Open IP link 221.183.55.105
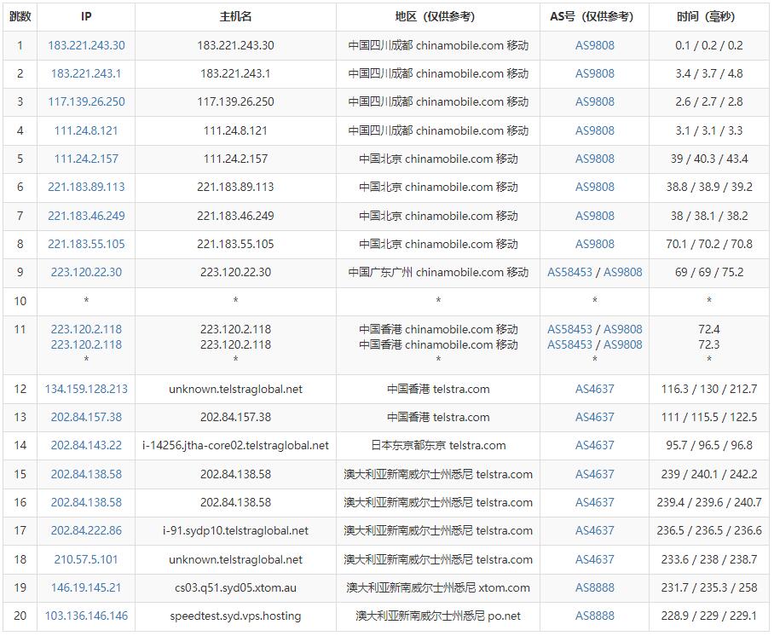 point(86,244)
